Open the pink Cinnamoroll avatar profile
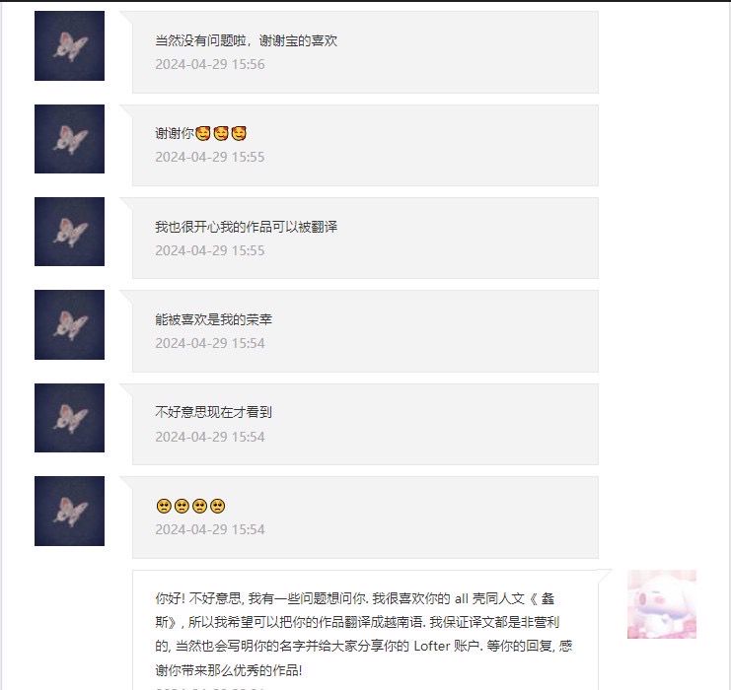 [662, 604]
